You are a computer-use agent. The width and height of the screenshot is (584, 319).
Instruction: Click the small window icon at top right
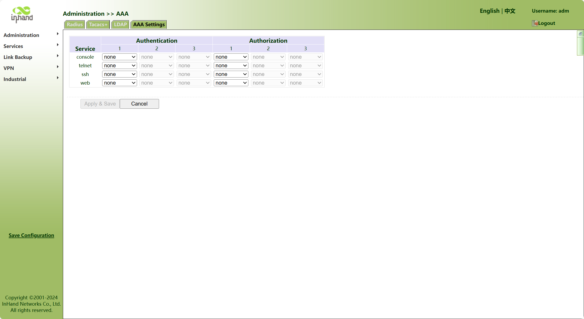(x=580, y=34)
